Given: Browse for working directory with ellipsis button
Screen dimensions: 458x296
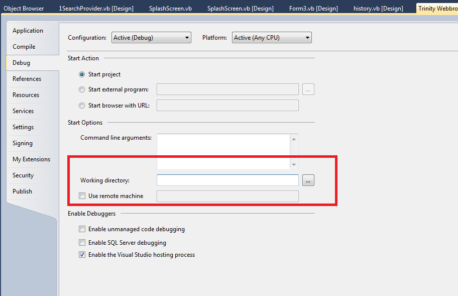Looking at the screenshot, I should pyautogui.click(x=308, y=180).
